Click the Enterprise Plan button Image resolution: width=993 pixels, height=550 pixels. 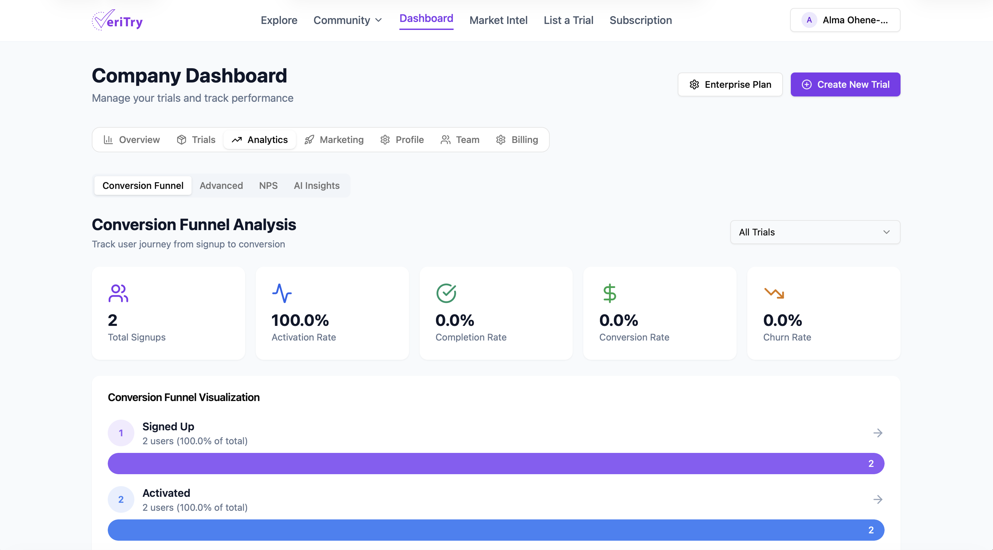730,84
